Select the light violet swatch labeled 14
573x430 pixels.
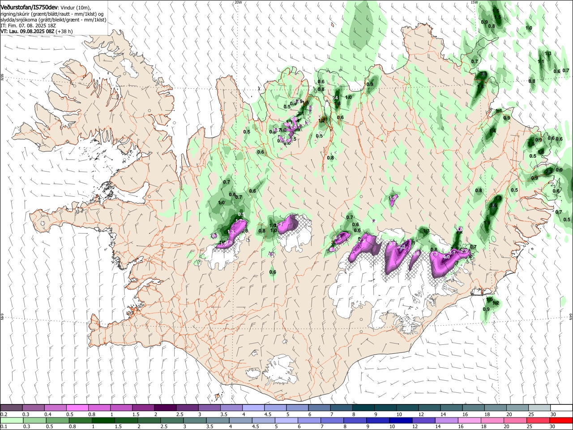click(x=447, y=420)
